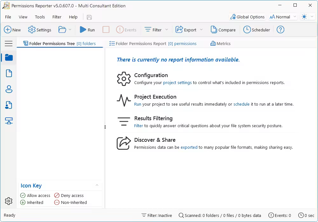Switch to the Metrics tab
Screen dimensions: 318x222
pos(220,43)
